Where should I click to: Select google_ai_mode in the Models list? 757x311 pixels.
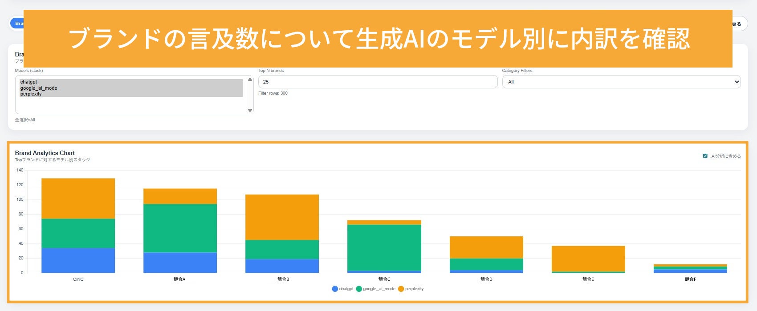coord(131,88)
